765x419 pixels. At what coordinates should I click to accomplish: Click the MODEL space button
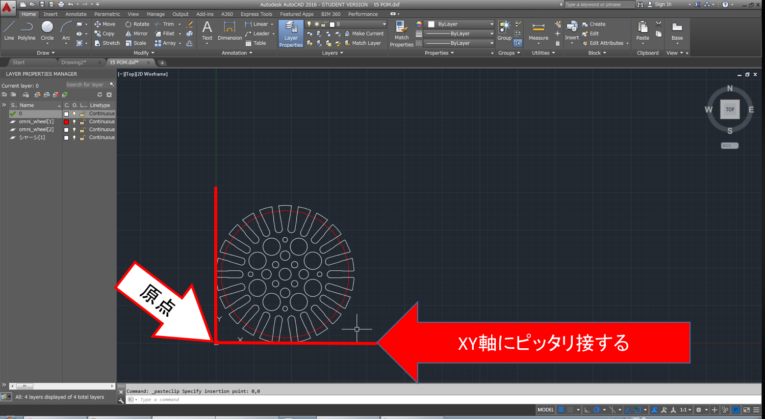pos(545,410)
